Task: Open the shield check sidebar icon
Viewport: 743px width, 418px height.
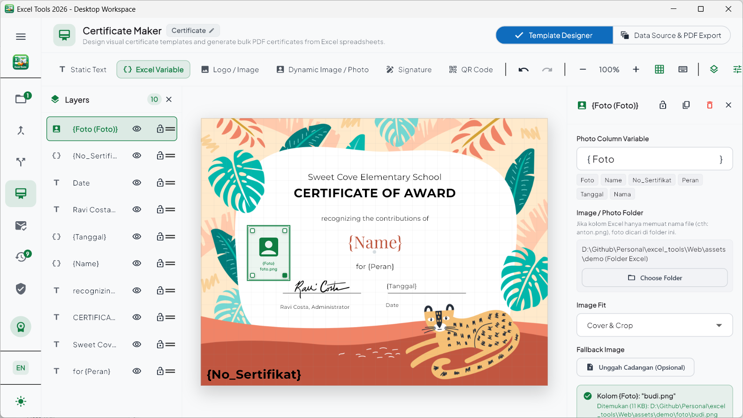Action: click(x=21, y=289)
